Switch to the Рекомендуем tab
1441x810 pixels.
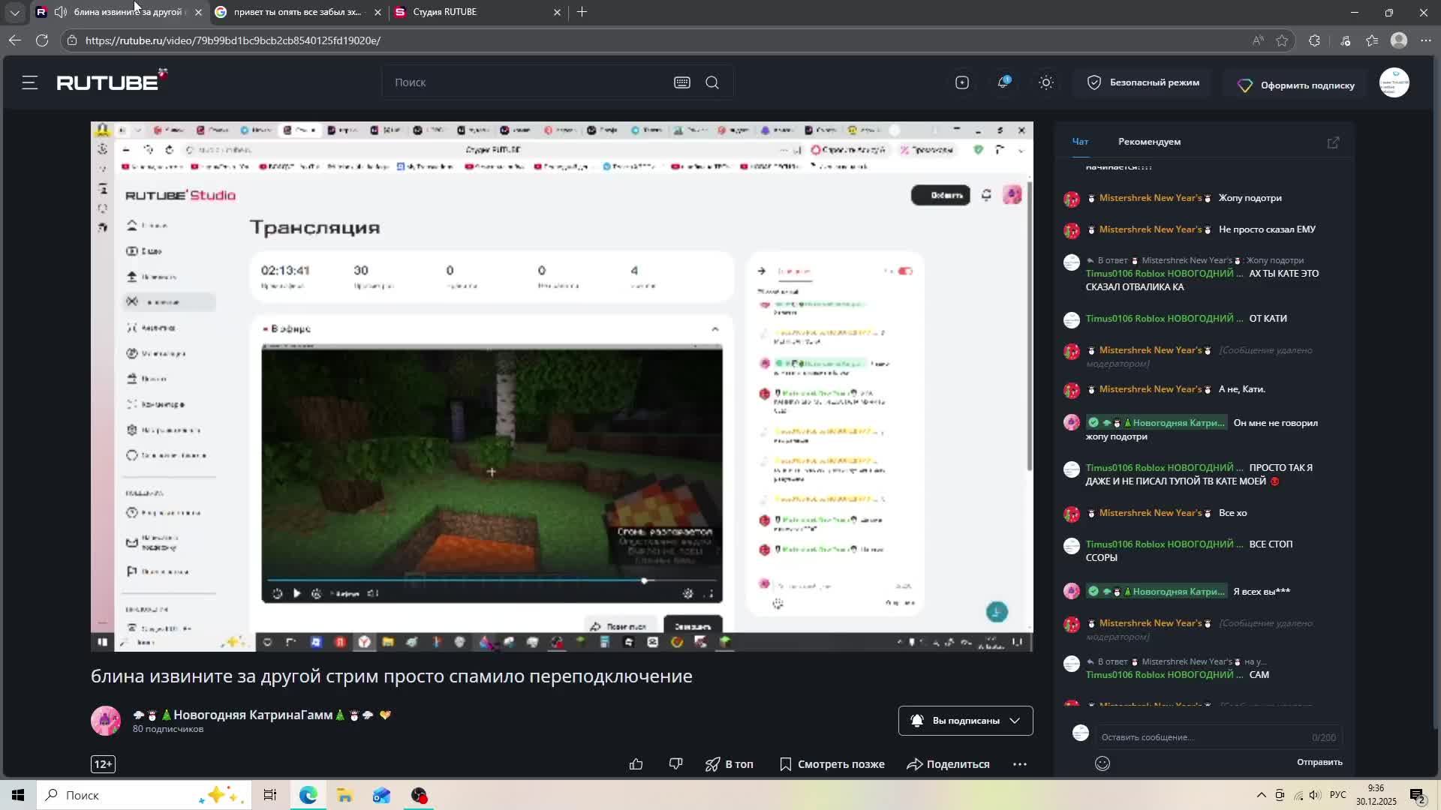click(x=1149, y=142)
